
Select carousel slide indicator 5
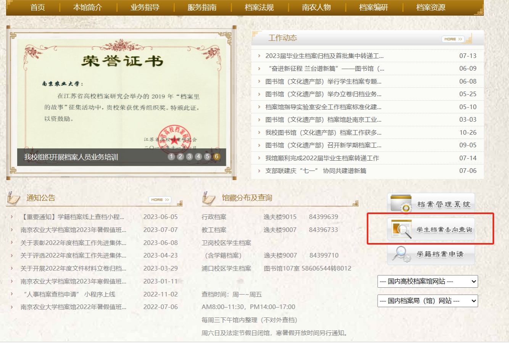208,156
